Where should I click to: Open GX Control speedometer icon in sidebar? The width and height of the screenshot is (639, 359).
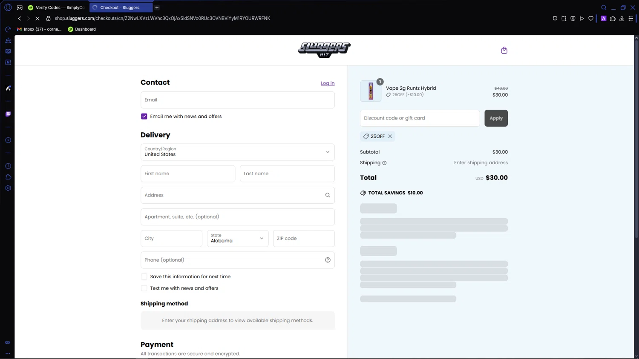(x=8, y=29)
